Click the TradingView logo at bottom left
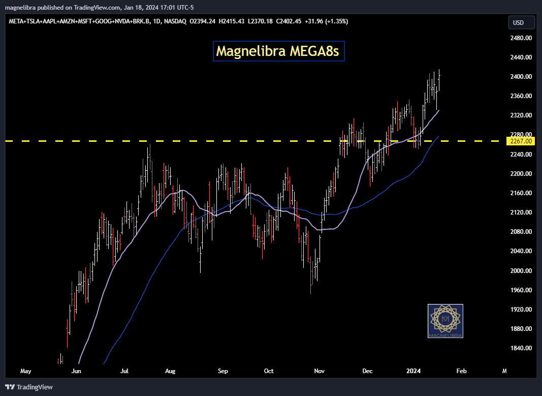This screenshot has width=542, height=396. point(29,387)
